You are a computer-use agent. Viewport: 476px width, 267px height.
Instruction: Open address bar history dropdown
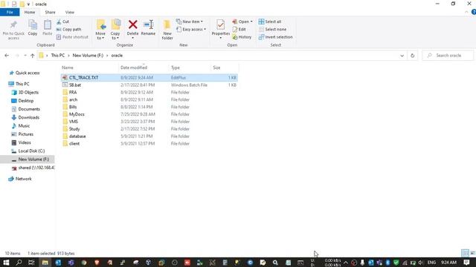[402, 56]
